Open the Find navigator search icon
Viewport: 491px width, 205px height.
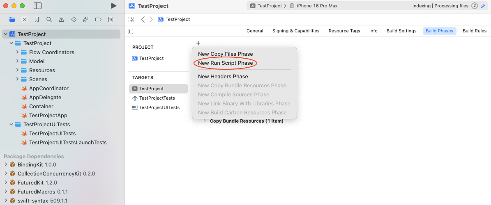pyautogui.click(x=49, y=19)
